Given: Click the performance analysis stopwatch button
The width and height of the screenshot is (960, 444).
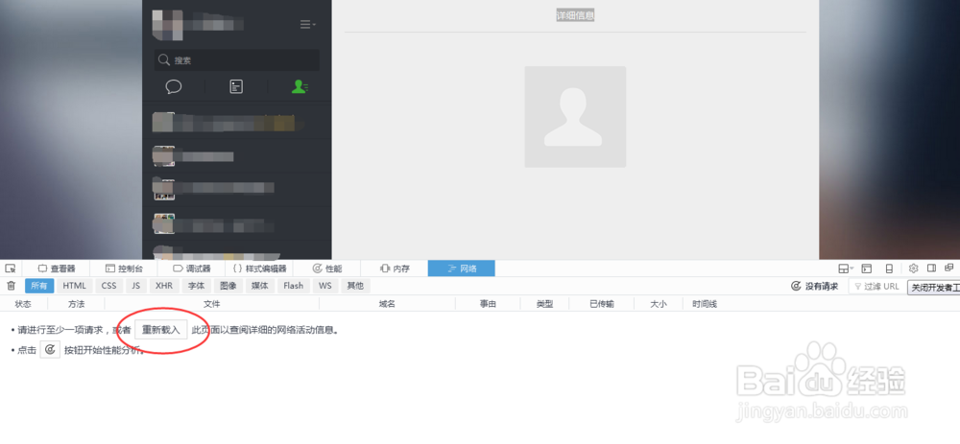Looking at the screenshot, I should [x=50, y=350].
